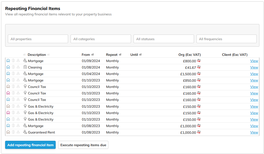This screenshot has height=154, width=264.
Task: Expand the All categories filter
Action: pos(101,39)
